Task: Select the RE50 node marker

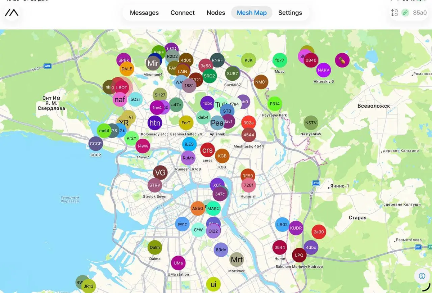Action: click(x=248, y=176)
